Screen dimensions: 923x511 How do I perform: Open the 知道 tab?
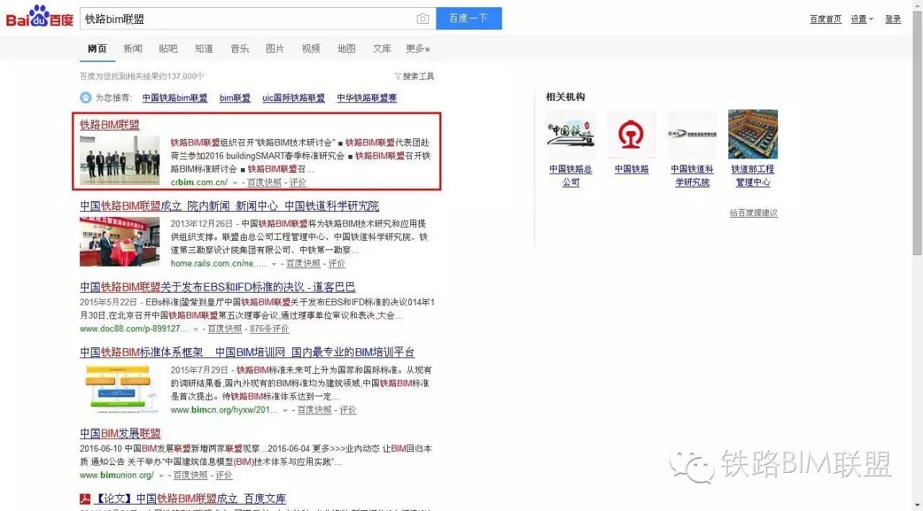coord(204,49)
